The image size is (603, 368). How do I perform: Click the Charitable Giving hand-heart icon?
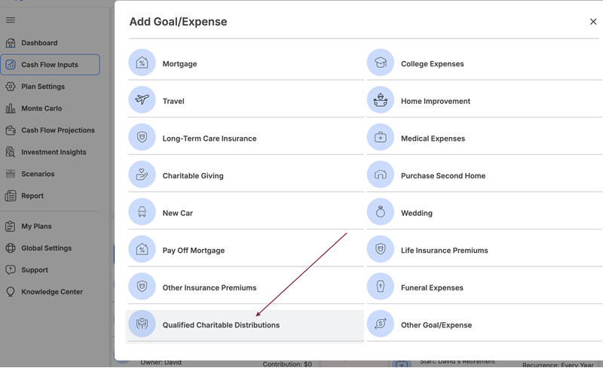coord(142,175)
